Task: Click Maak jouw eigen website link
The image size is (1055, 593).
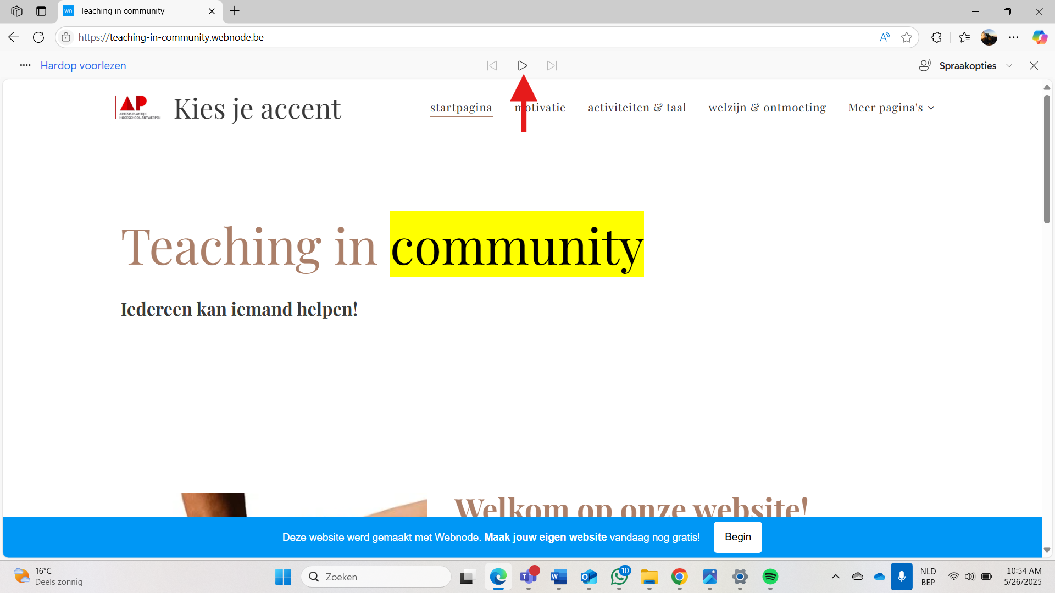Action: point(545,537)
